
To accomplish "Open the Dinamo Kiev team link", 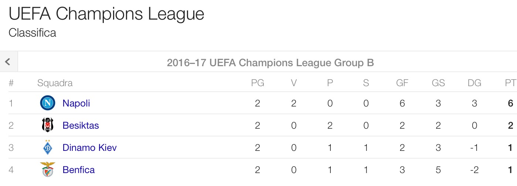I will 89,148.
